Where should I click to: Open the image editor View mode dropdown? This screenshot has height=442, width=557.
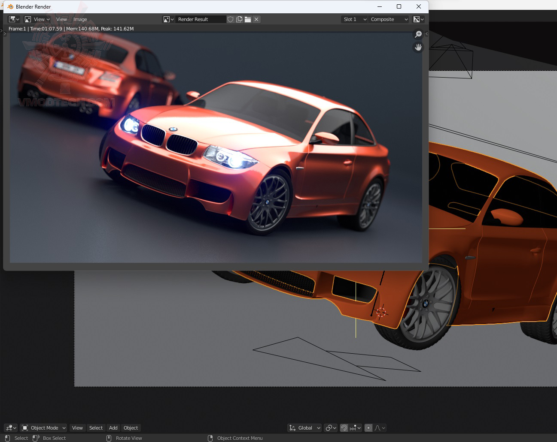click(x=37, y=19)
